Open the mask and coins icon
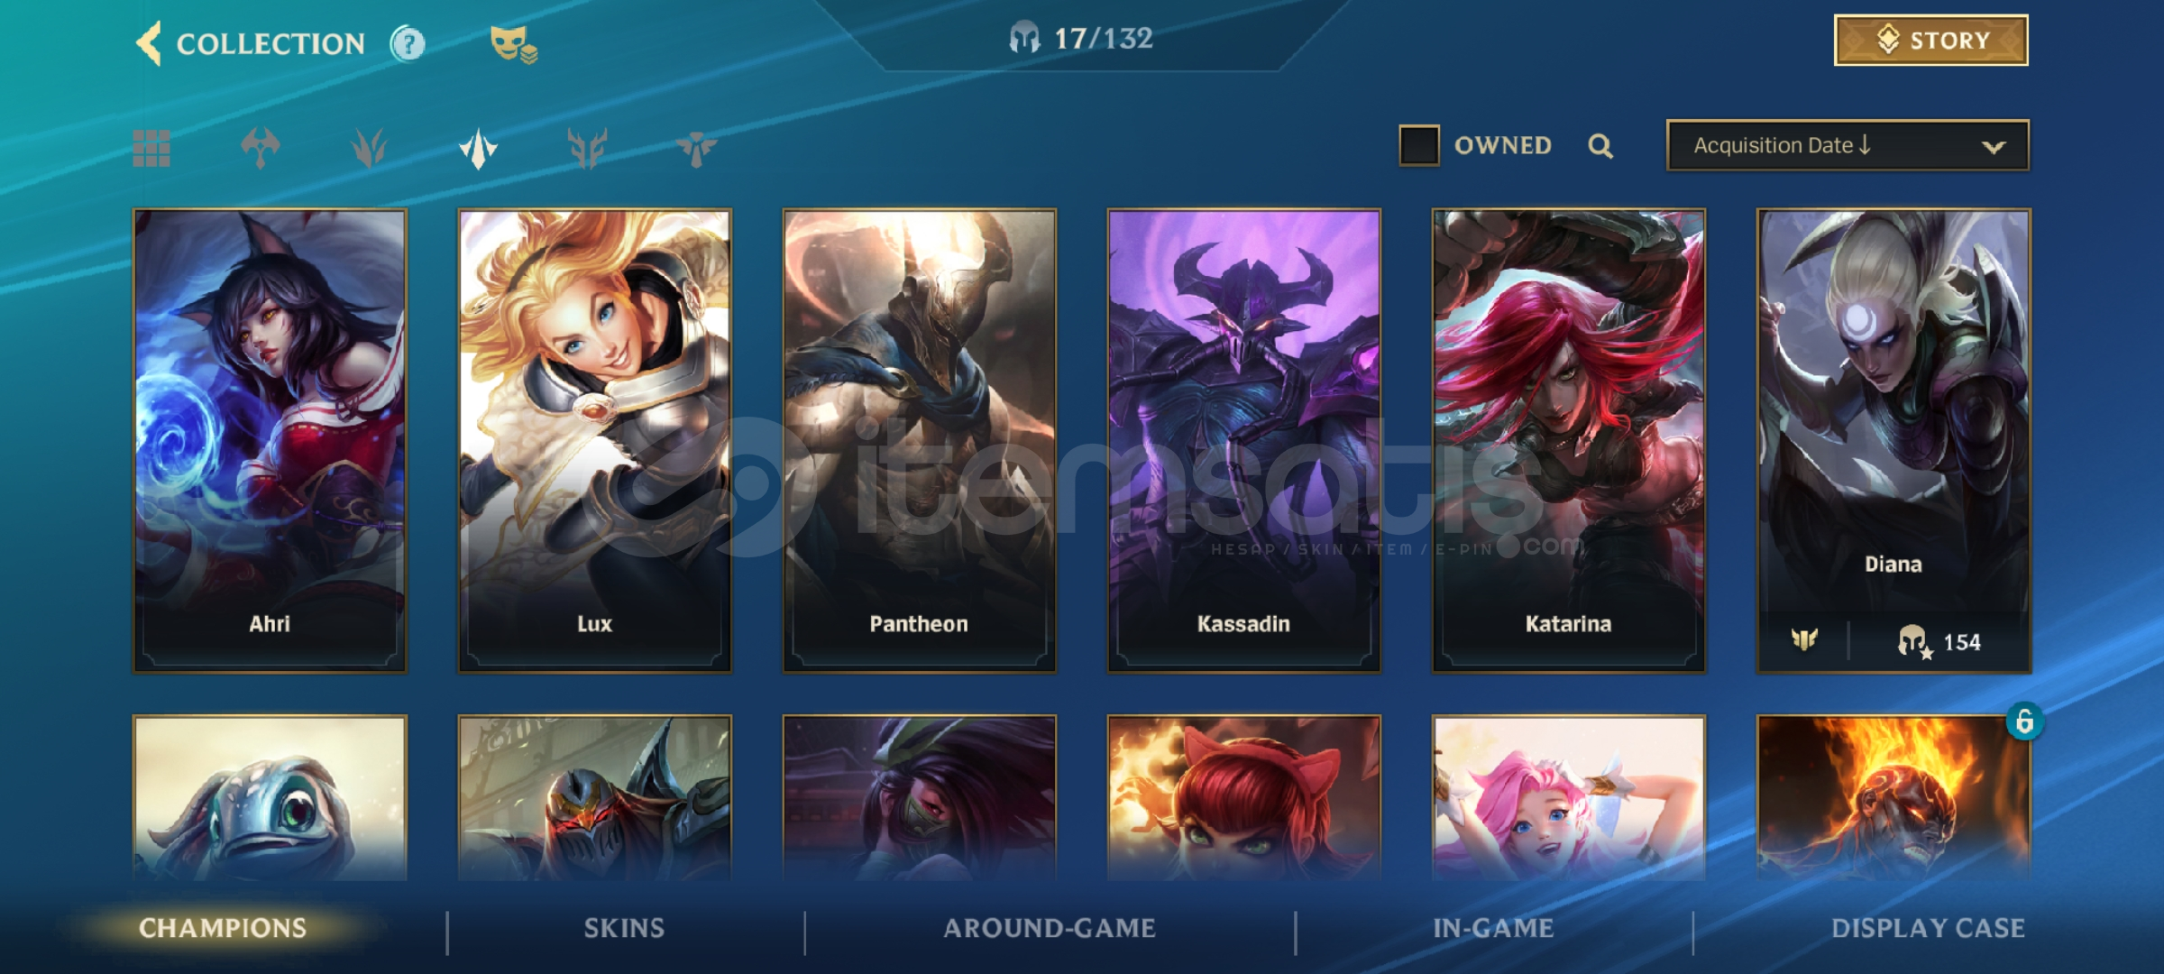 pyautogui.click(x=513, y=44)
